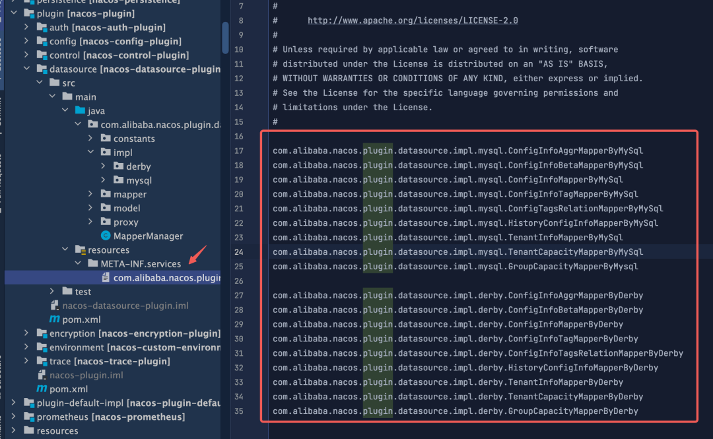Click the java source folder icon

pyautogui.click(x=80, y=111)
